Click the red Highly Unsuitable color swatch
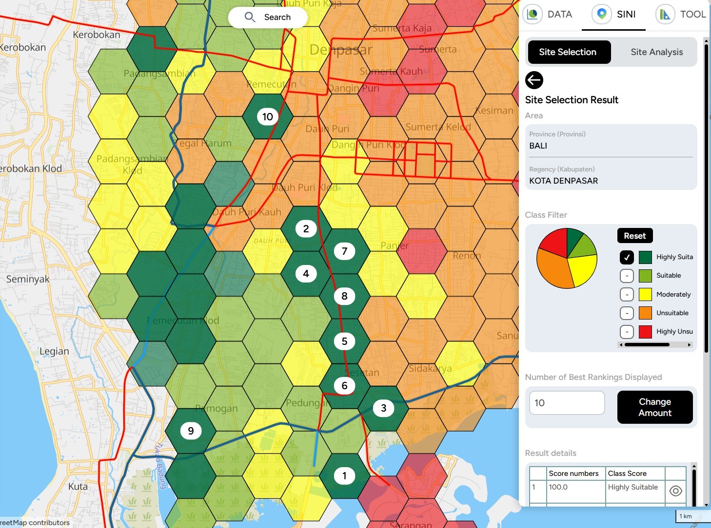The image size is (711, 528). [645, 332]
